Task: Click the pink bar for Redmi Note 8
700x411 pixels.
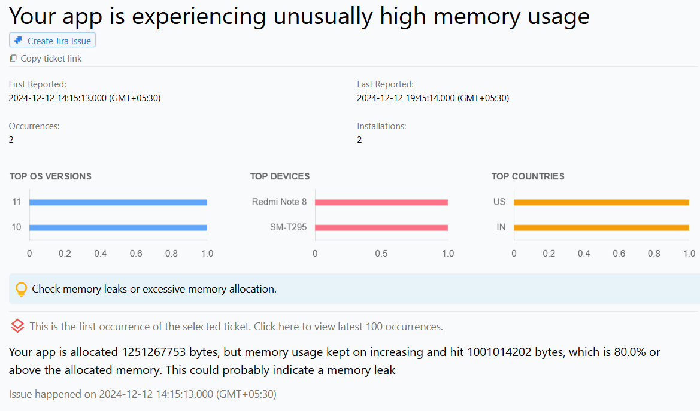Action: (381, 202)
